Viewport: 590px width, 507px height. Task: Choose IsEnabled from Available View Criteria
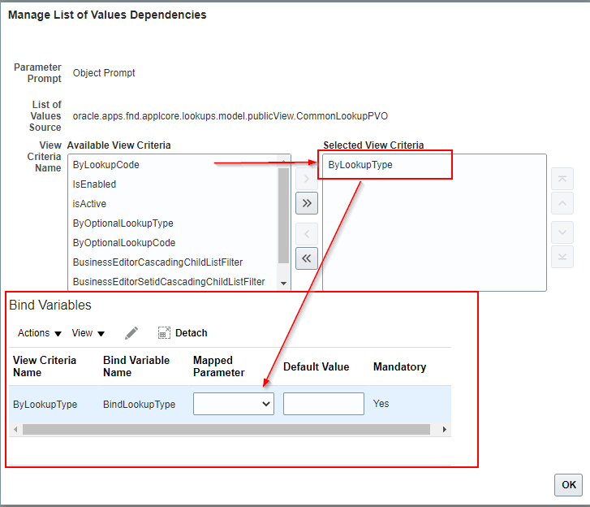click(x=94, y=184)
